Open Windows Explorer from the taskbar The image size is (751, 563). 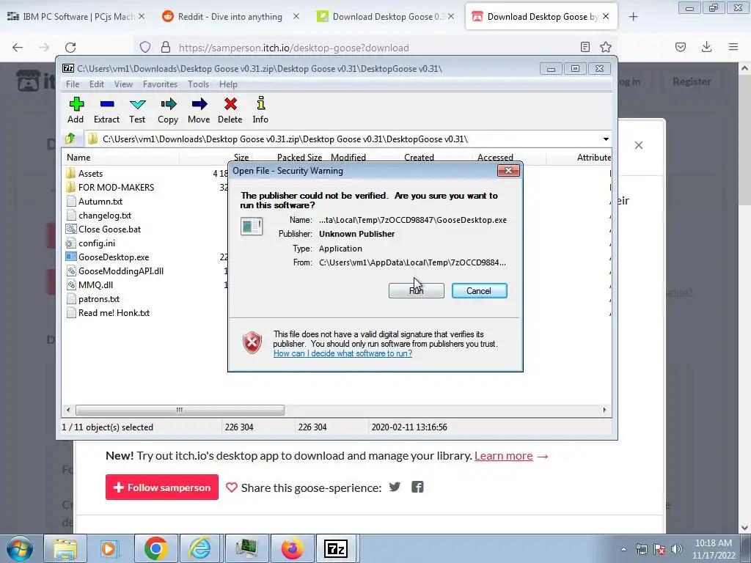pyautogui.click(x=65, y=548)
